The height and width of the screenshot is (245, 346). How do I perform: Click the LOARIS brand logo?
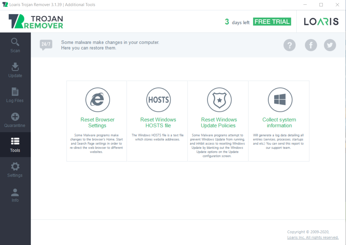[x=321, y=22]
